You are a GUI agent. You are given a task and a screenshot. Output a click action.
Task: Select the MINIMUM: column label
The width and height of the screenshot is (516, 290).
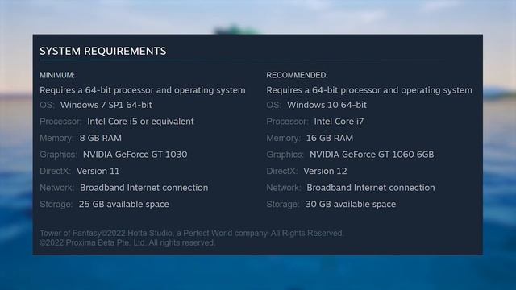57,75
